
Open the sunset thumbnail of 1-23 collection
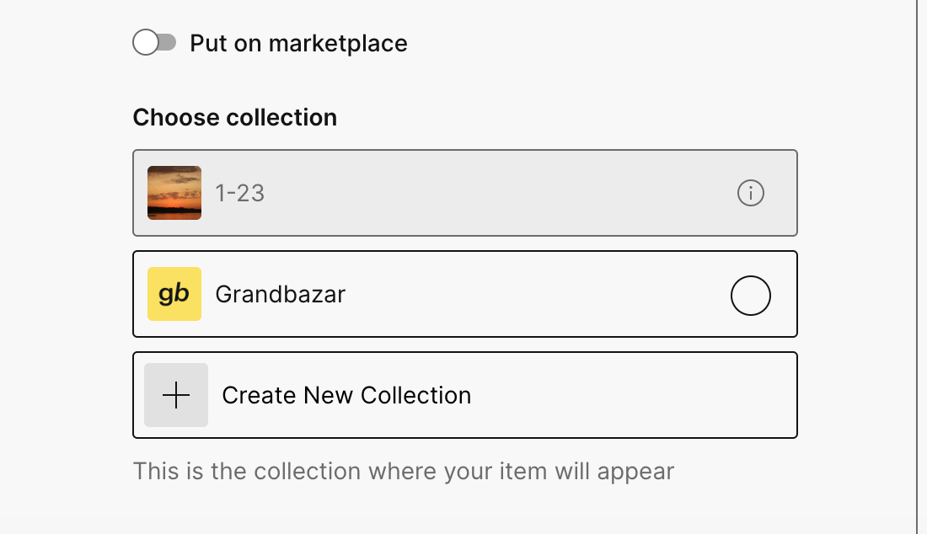pyautogui.click(x=174, y=193)
